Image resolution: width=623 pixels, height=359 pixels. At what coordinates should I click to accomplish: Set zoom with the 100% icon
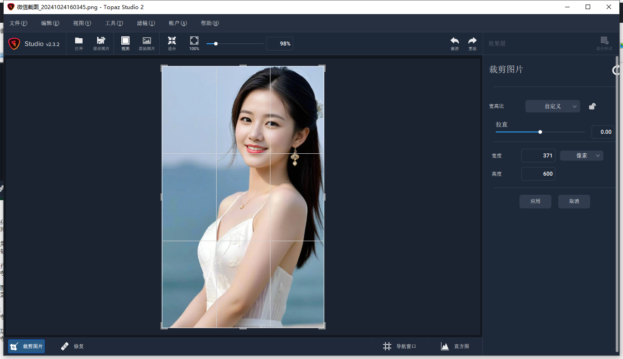pyautogui.click(x=194, y=40)
